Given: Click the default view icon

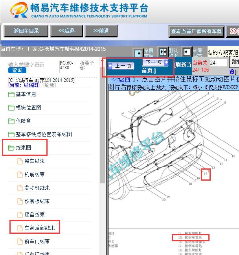Looking at the screenshot, I should coord(163,52).
